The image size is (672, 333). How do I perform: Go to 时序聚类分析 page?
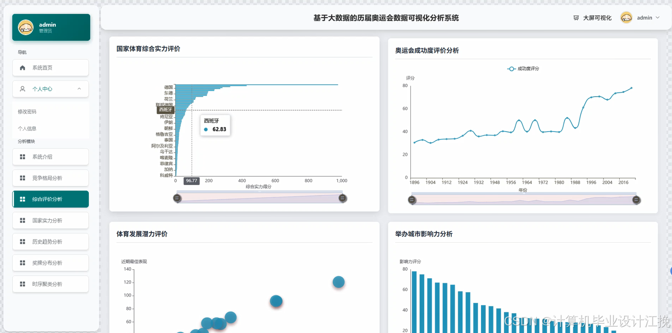coord(51,284)
